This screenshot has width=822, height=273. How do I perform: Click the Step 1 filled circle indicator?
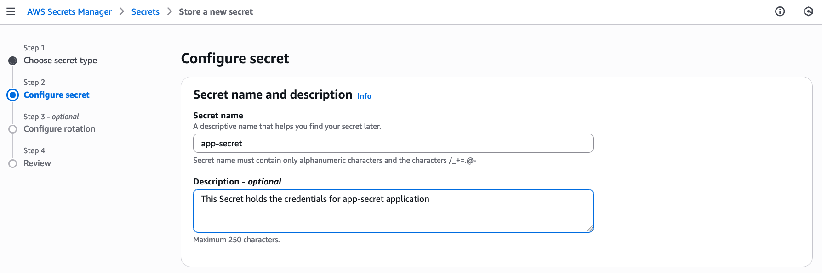(x=13, y=61)
